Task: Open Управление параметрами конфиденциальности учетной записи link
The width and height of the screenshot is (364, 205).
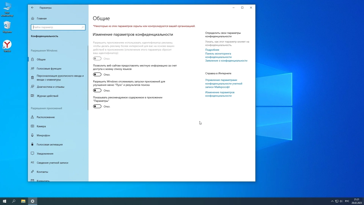Action: (224, 83)
